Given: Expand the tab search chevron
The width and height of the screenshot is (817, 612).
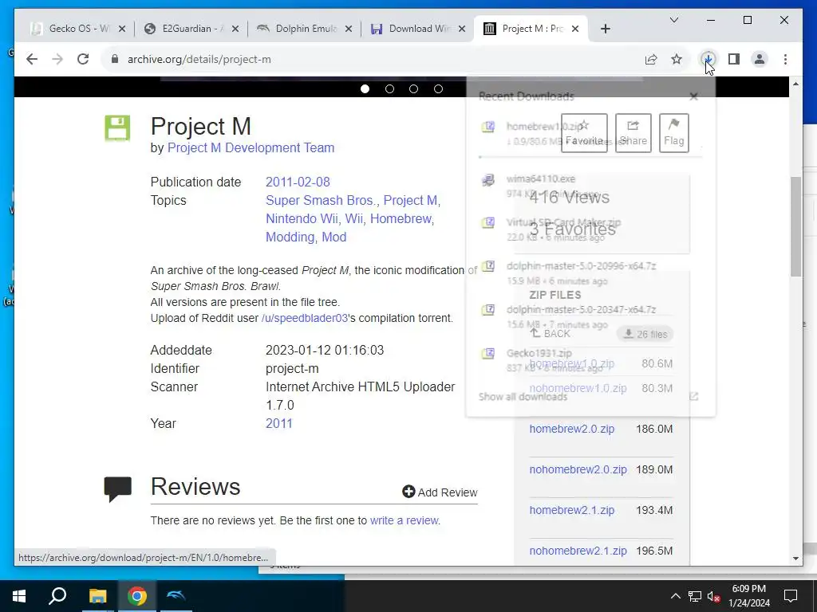Looking at the screenshot, I should (673, 20).
